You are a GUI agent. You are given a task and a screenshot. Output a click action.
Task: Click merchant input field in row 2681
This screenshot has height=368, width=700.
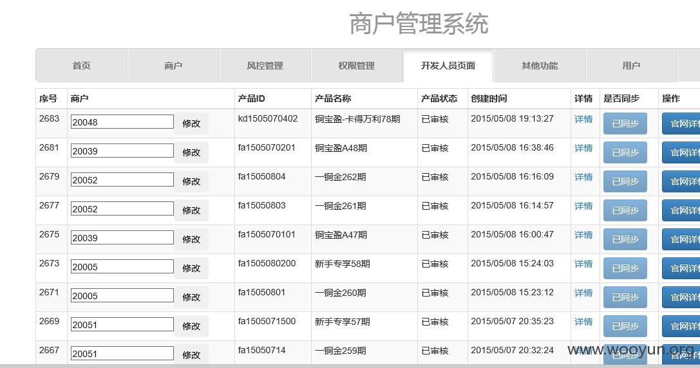coord(122,151)
